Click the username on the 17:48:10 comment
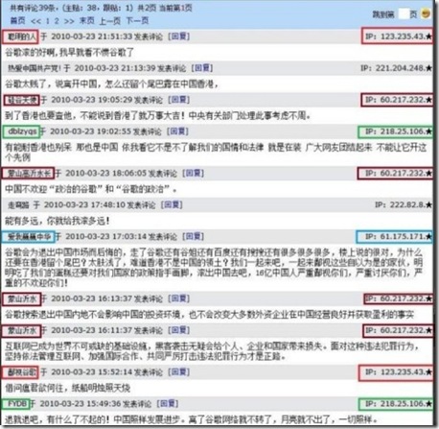This screenshot has height=429, width=439. coord(18,204)
